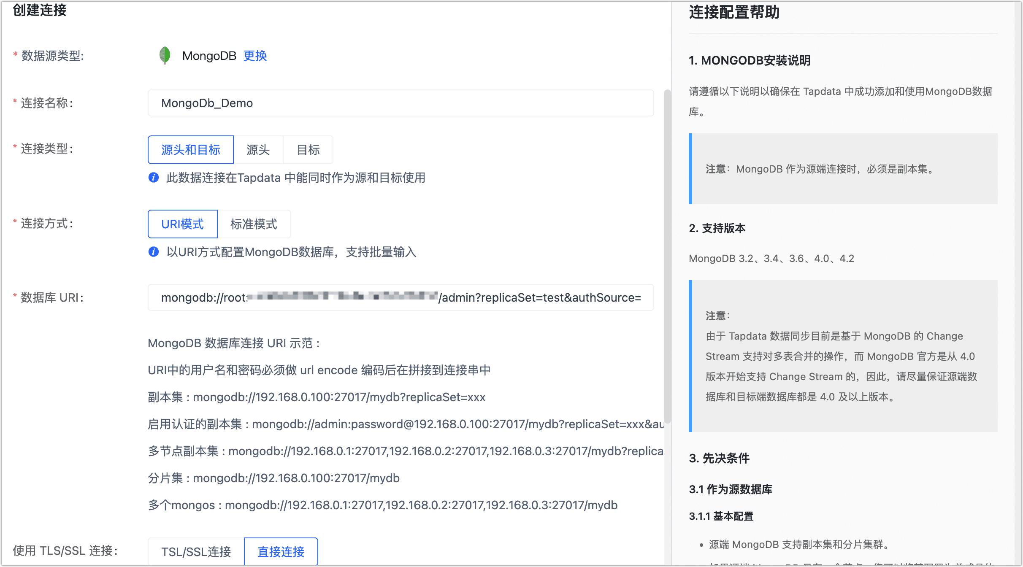1023x567 pixels.
Task: Select the 源头和目标 connection type
Action: click(x=190, y=149)
